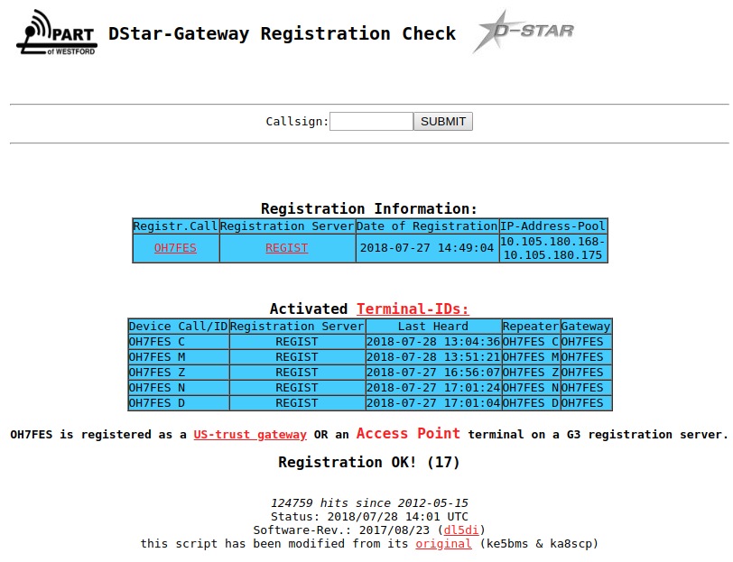Click the Device Call/ID column header
The image size is (733, 562).
(x=179, y=326)
